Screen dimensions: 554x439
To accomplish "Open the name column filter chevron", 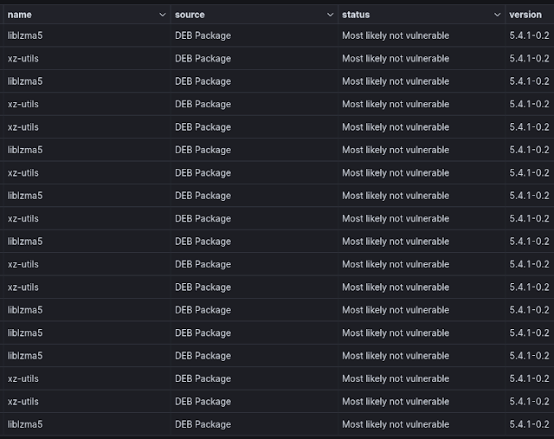I will pyautogui.click(x=163, y=15).
